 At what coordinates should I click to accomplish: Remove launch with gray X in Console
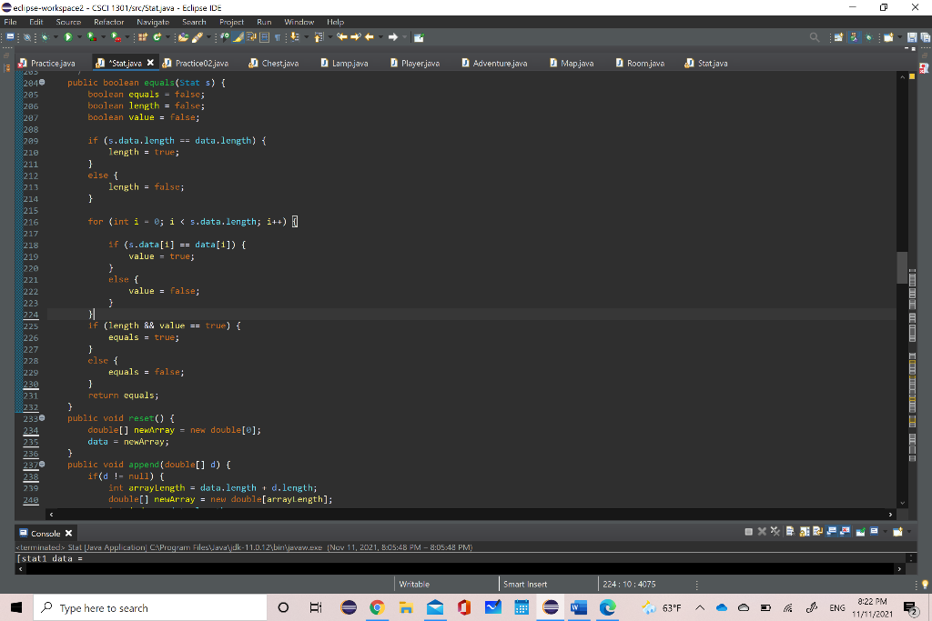(762, 531)
